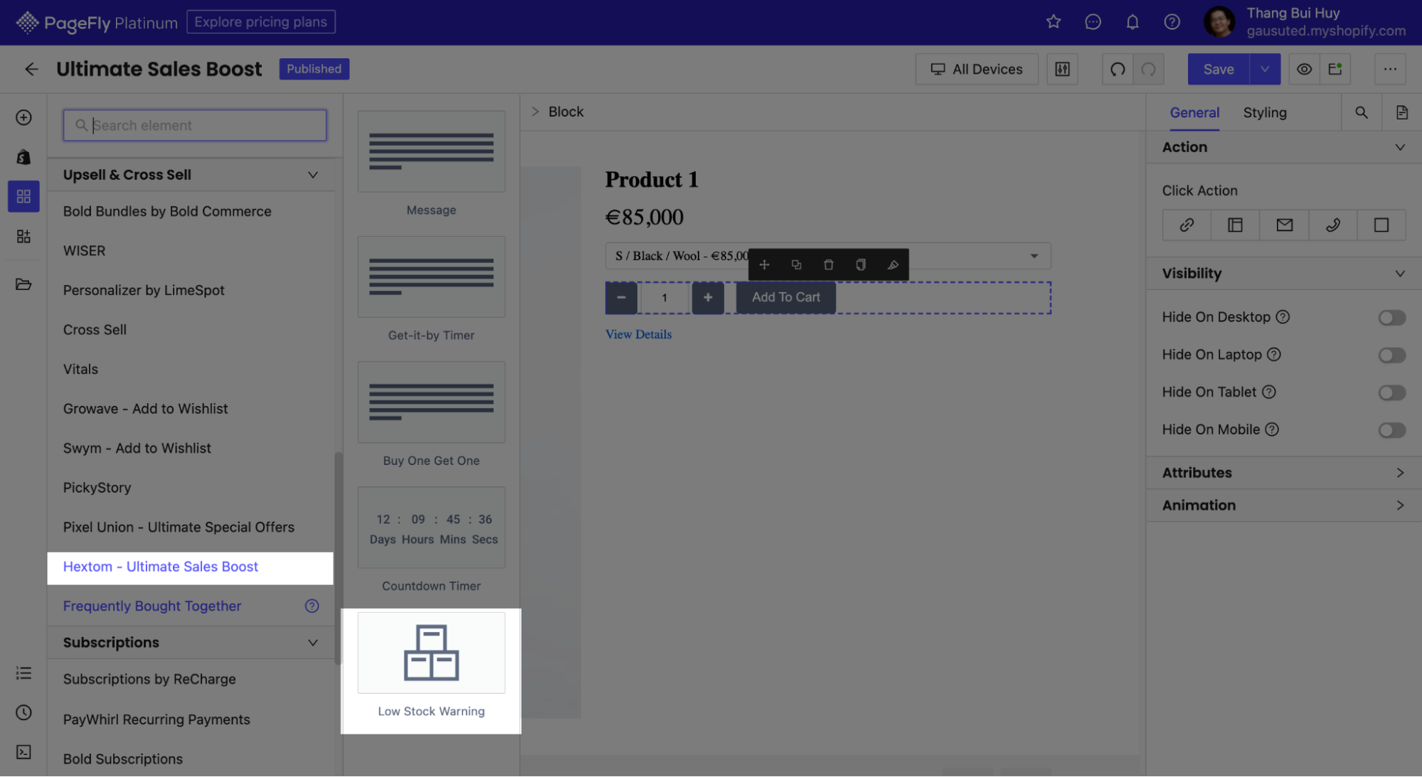1422x777 pixels.
Task: Click the publish status icon next to preview
Action: point(1335,69)
